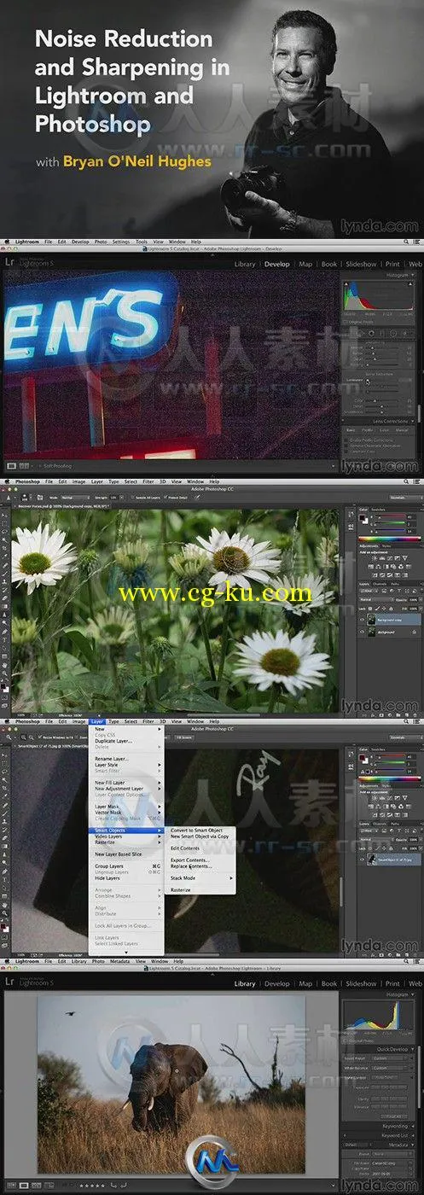Enable Soft Proofing in Lightroom Develop toolbar
Screen dimensions: 424x1195
coord(40,466)
